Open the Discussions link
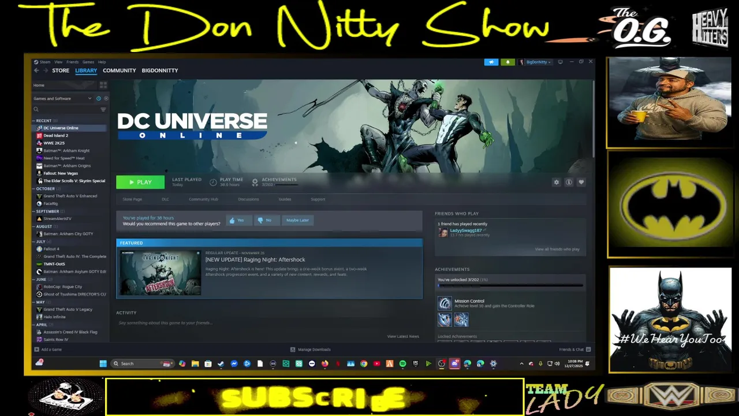This screenshot has width=739, height=416. [x=248, y=199]
